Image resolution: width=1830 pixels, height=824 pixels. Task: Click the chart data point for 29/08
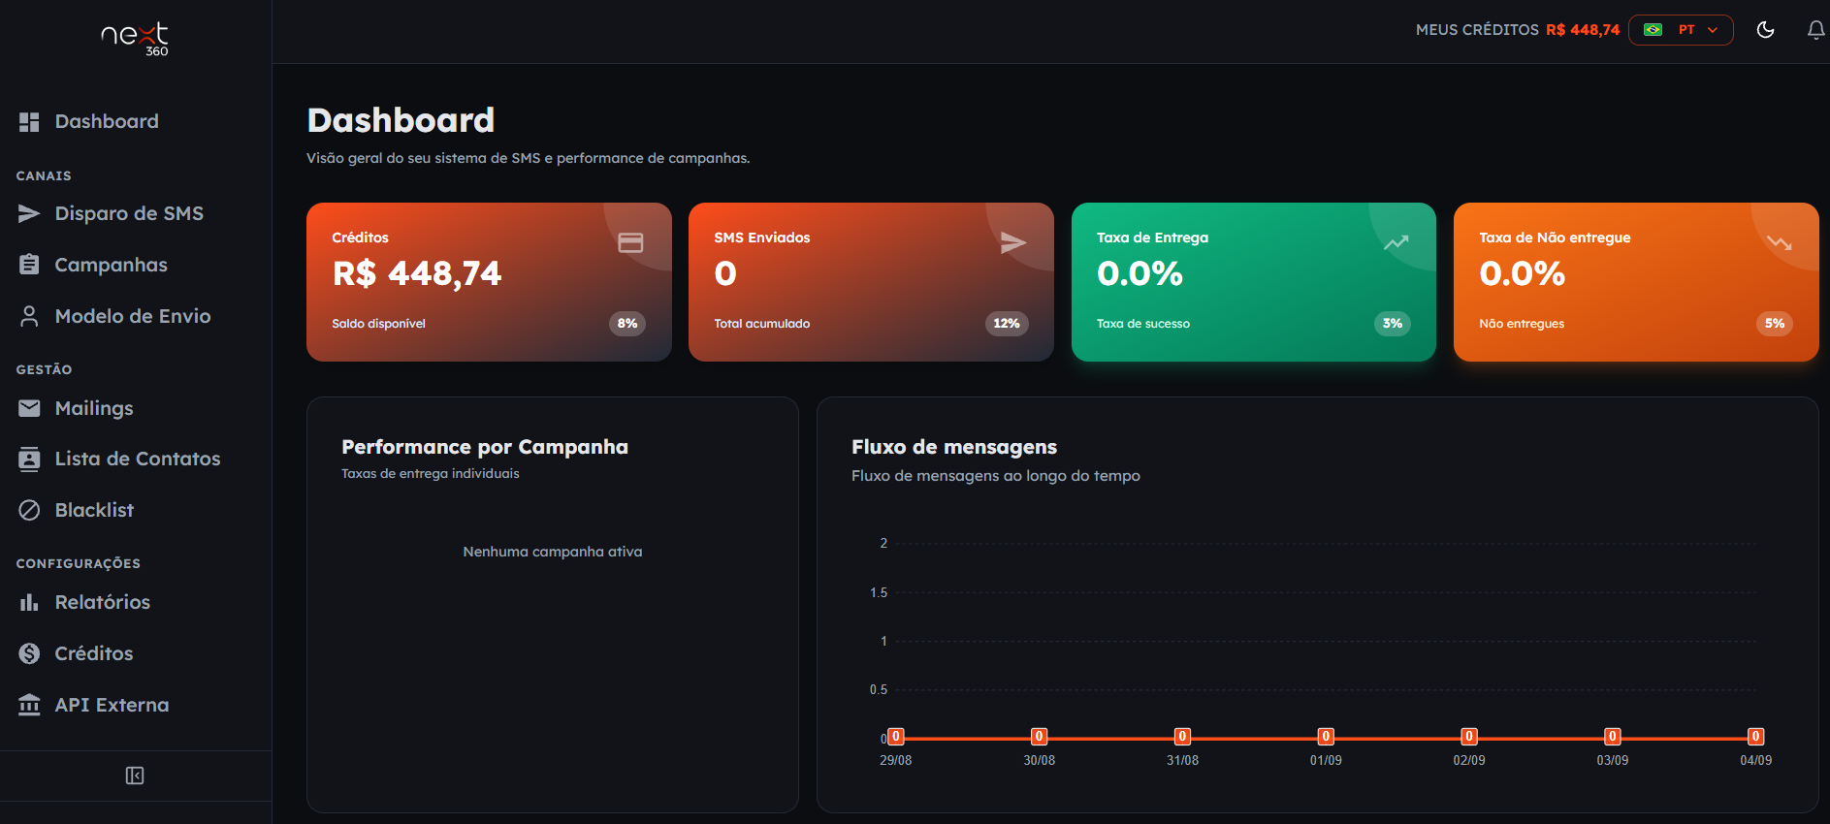[x=896, y=737]
